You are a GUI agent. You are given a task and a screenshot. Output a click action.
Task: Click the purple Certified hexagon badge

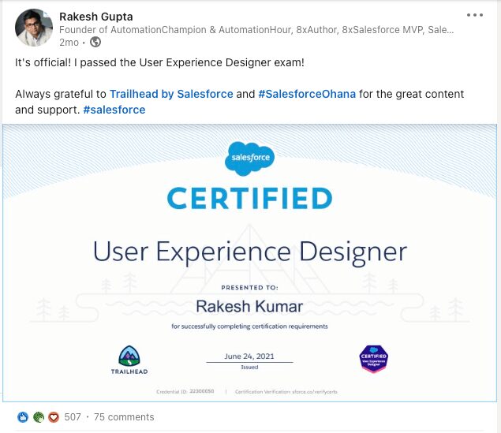373,359
